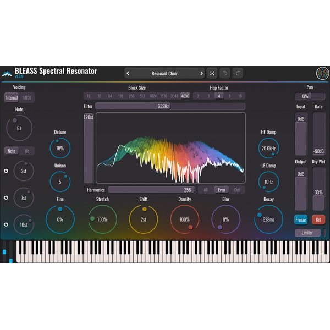Set Hop Factor to 8
Image resolution: width=330 pixels, height=330 pixels.
pyautogui.click(x=229, y=96)
